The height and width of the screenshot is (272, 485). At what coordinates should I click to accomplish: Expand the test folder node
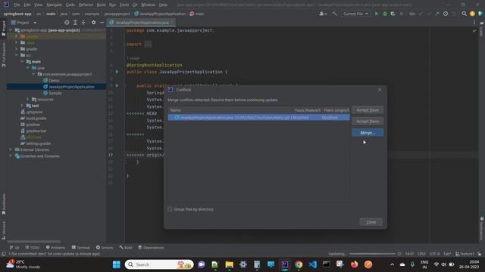point(22,106)
